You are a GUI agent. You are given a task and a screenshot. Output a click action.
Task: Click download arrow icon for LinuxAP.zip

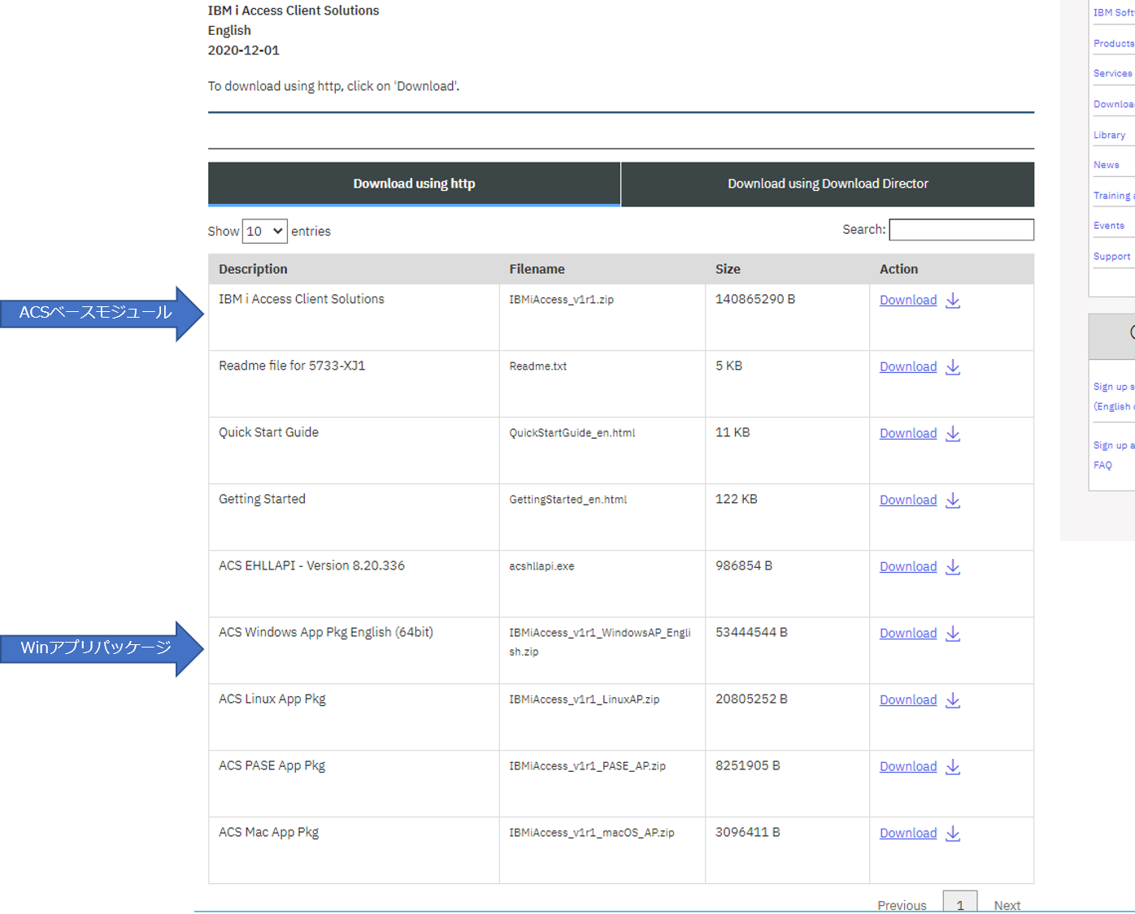click(953, 700)
